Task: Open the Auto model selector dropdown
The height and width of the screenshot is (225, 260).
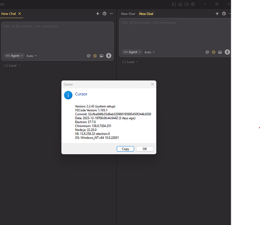Action: pos(31,56)
